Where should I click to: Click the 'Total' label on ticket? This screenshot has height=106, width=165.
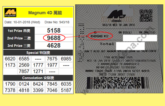[107, 44]
